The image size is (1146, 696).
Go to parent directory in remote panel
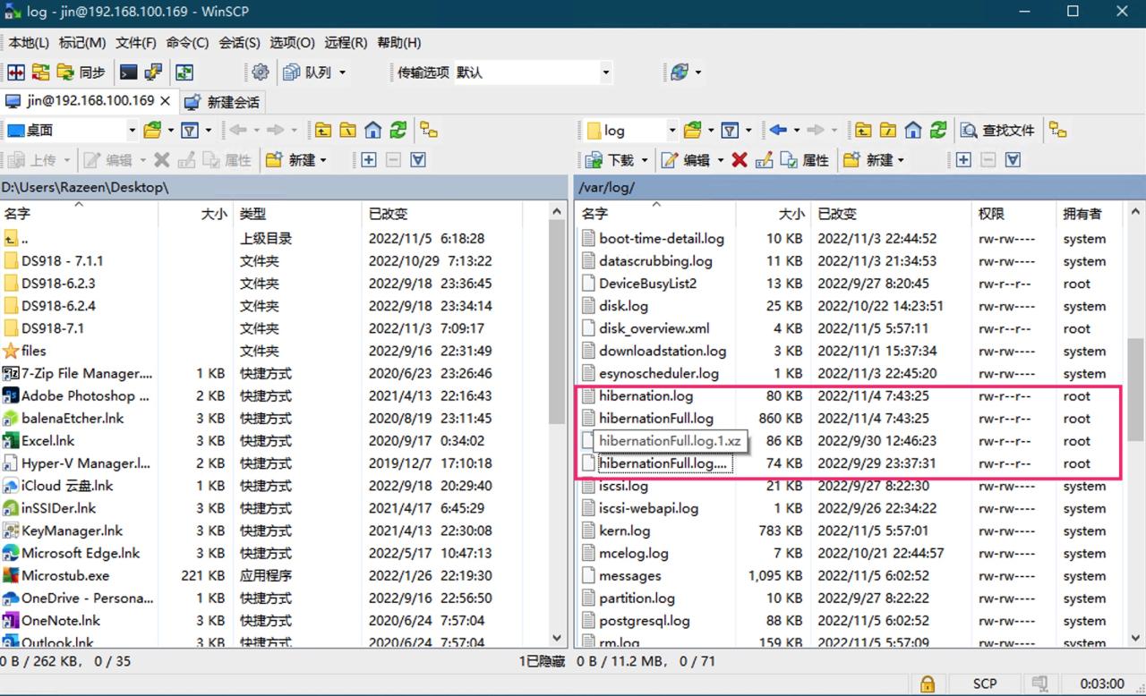point(862,130)
